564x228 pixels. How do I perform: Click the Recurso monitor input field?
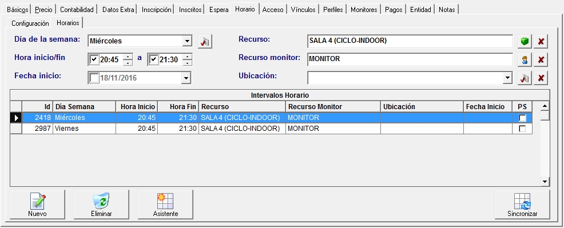(x=410, y=59)
